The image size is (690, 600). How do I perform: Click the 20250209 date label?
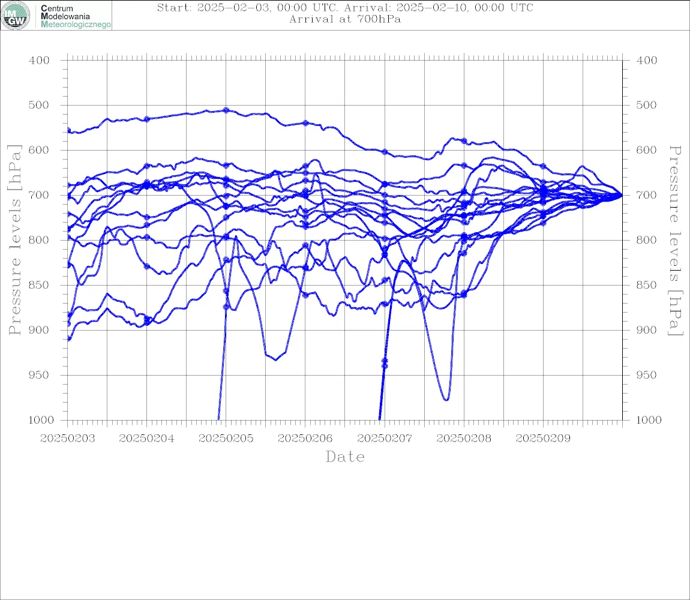543,439
